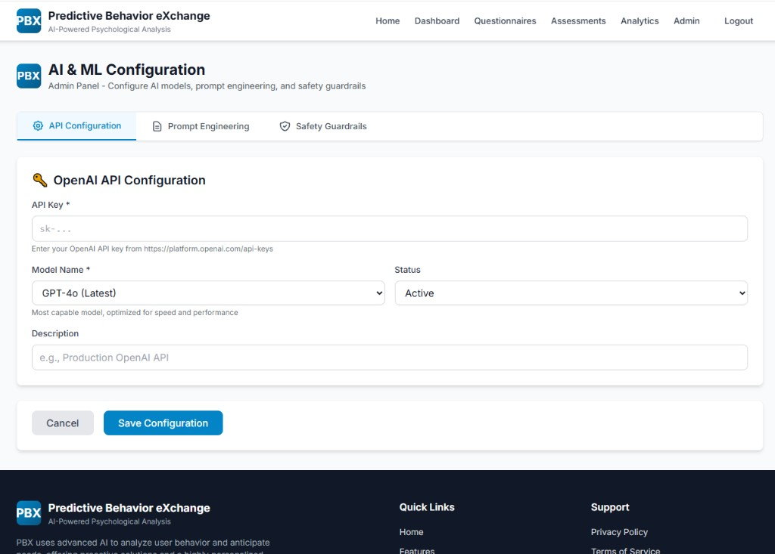This screenshot has width=775, height=554.
Task: Click the AI & ML Configuration heading
Action: 126,70
